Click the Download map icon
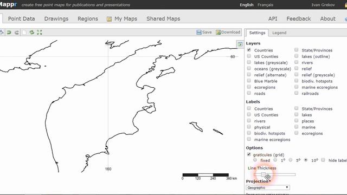Image resolution: width=347 pixels, height=195 pixels. [x=218, y=32]
